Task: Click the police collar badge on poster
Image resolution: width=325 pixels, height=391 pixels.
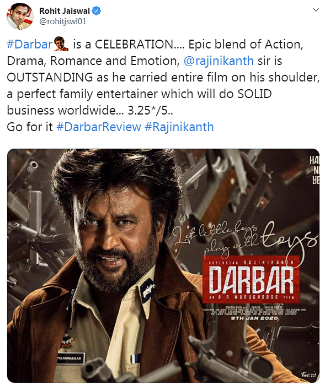Action: (147, 291)
